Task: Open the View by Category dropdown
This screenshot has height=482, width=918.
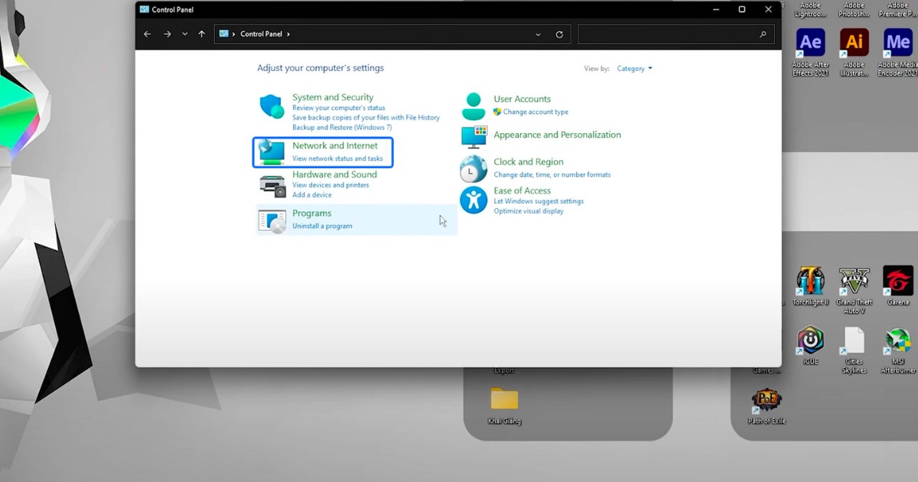Action: tap(635, 69)
